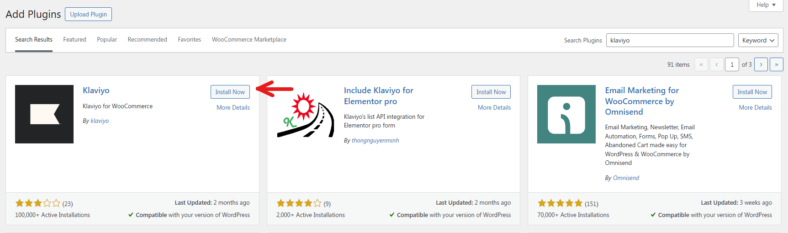Click the Omnisend plugin logo icon

click(x=566, y=114)
